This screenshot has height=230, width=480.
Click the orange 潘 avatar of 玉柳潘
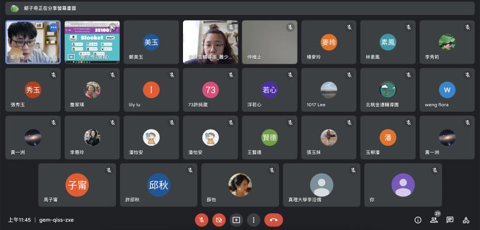coord(388,137)
